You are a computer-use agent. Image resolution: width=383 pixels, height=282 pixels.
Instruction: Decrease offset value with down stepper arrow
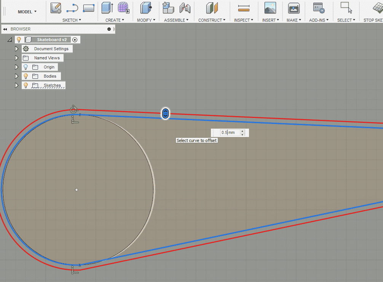[242, 134]
